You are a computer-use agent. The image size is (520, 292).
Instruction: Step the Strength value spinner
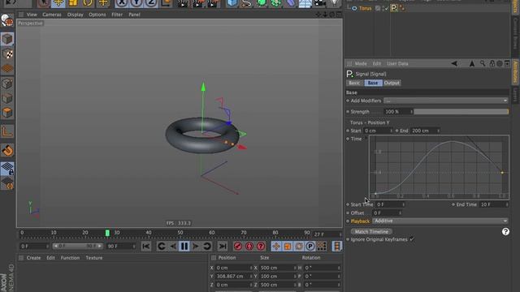pyautogui.click(x=412, y=112)
